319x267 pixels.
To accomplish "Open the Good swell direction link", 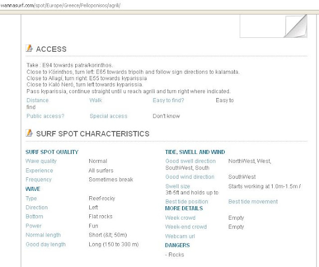I will click(x=190, y=161).
